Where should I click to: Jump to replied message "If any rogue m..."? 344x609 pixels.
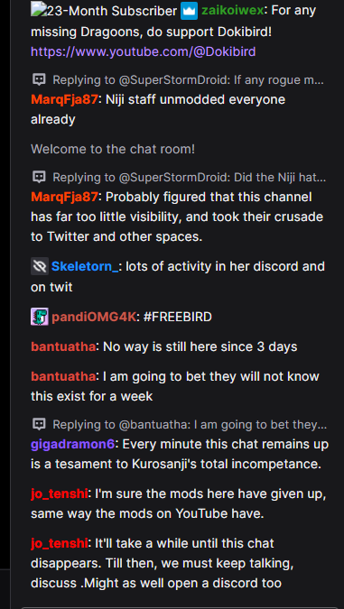tap(188, 80)
